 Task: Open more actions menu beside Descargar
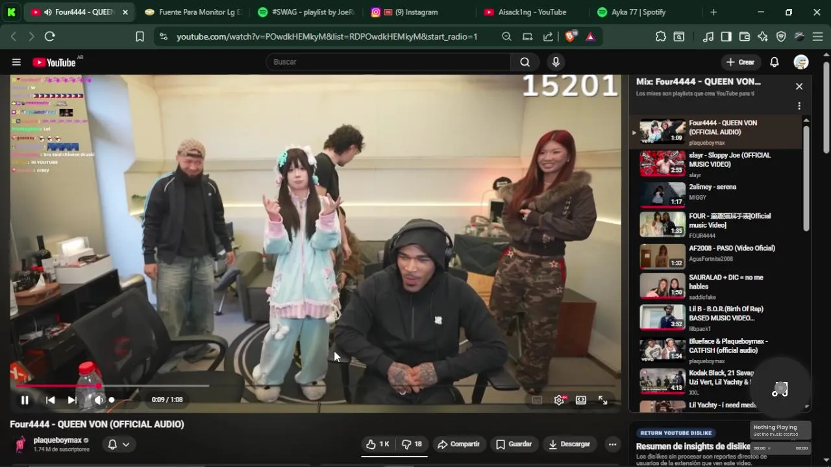612,444
